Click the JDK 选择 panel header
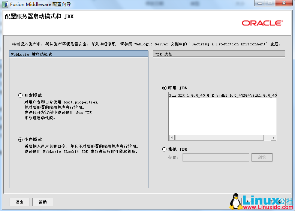The image size is (295, 211). click(x=219, y=54)
